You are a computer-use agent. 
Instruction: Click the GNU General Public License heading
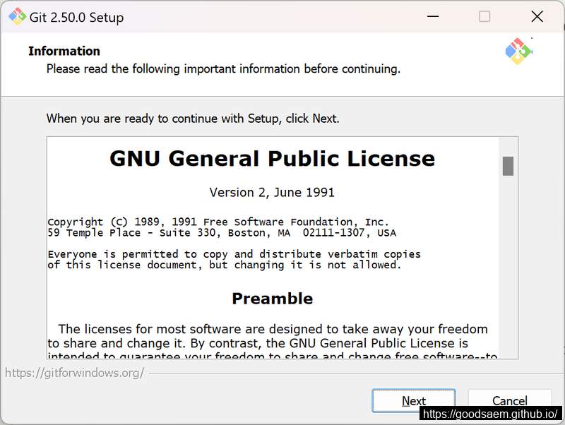click(273, 158)
